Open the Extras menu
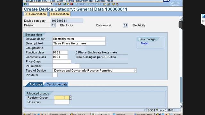The image size is (205, 115). pyautogui.click(x=70, y=1)
